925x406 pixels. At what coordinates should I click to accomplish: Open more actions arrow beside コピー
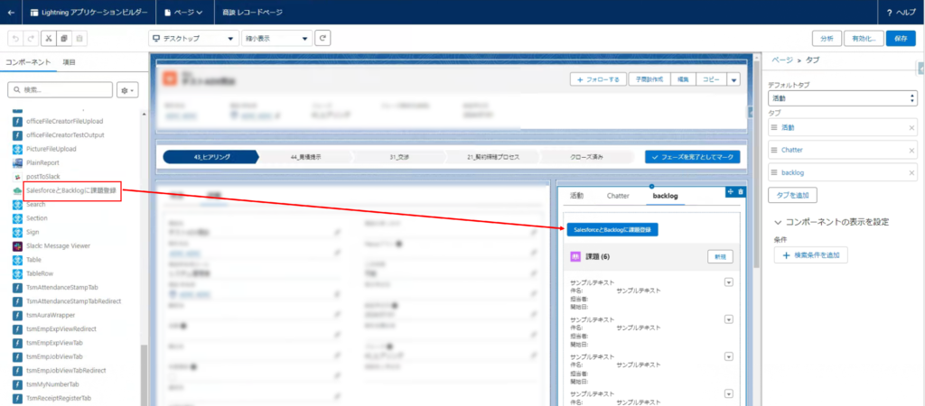point(733,79)
